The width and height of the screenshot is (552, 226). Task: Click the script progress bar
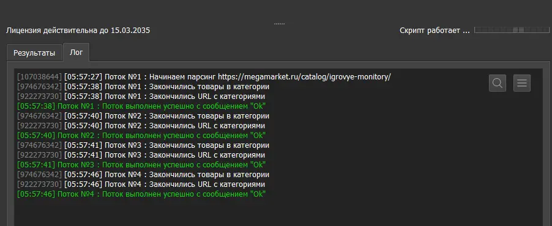tap(511, 30)
